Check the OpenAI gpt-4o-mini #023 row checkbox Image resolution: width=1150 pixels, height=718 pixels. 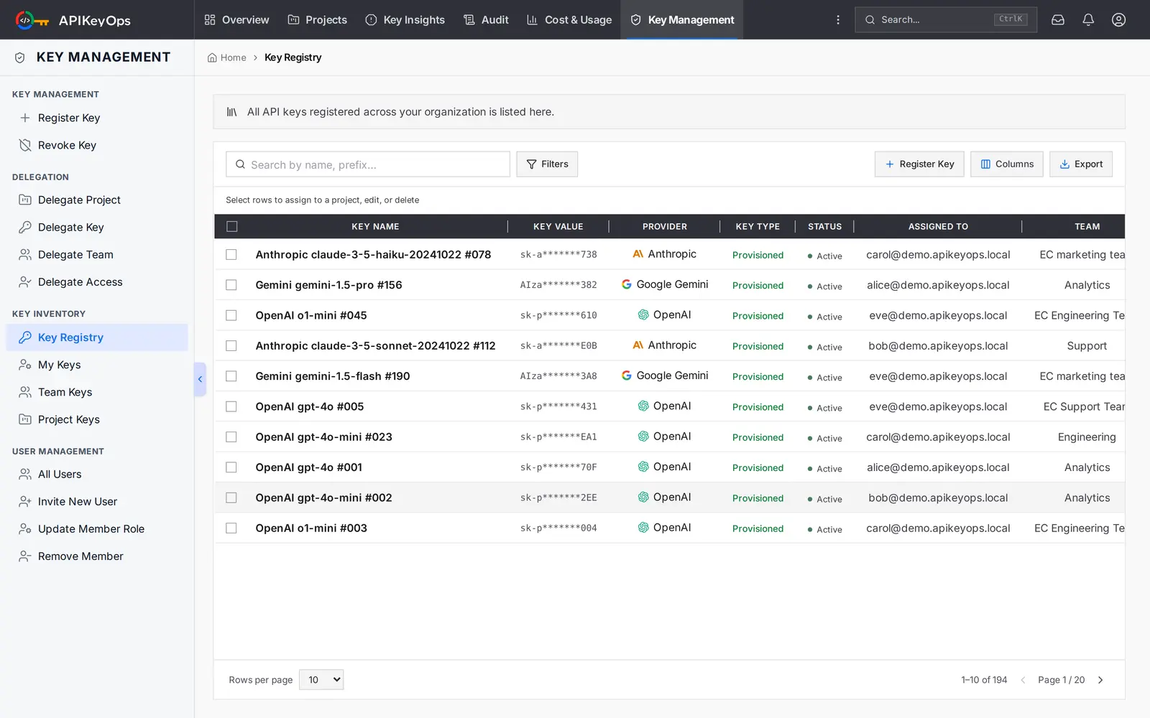point(231,437)
